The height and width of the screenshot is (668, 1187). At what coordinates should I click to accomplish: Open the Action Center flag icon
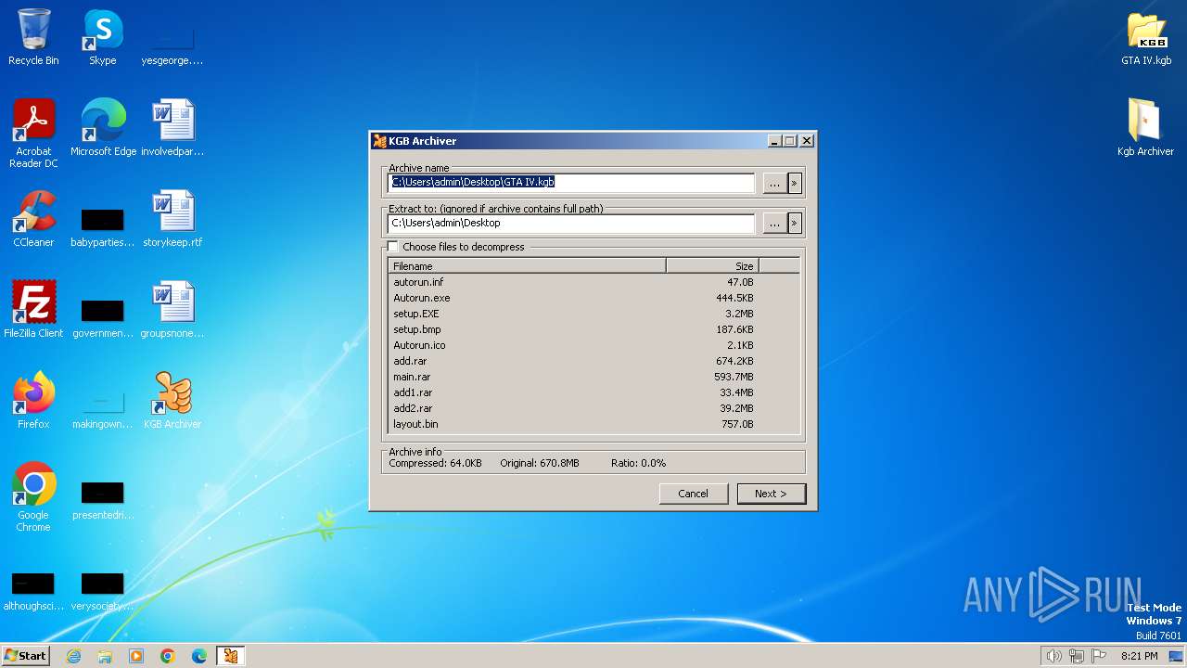[x=1099, y=656]
